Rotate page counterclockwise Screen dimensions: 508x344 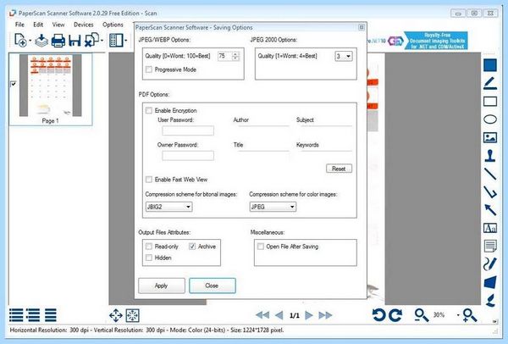(378, 315)
